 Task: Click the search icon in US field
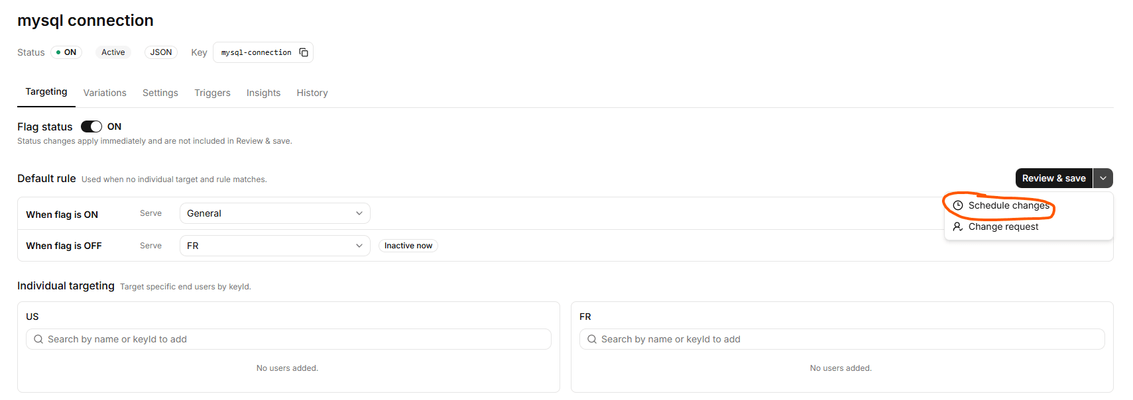(38, 339)
